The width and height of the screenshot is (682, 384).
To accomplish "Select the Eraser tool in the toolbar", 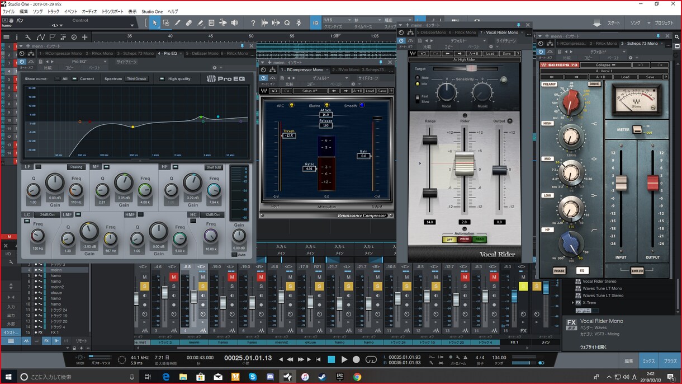I will click(x=189, y=23).
